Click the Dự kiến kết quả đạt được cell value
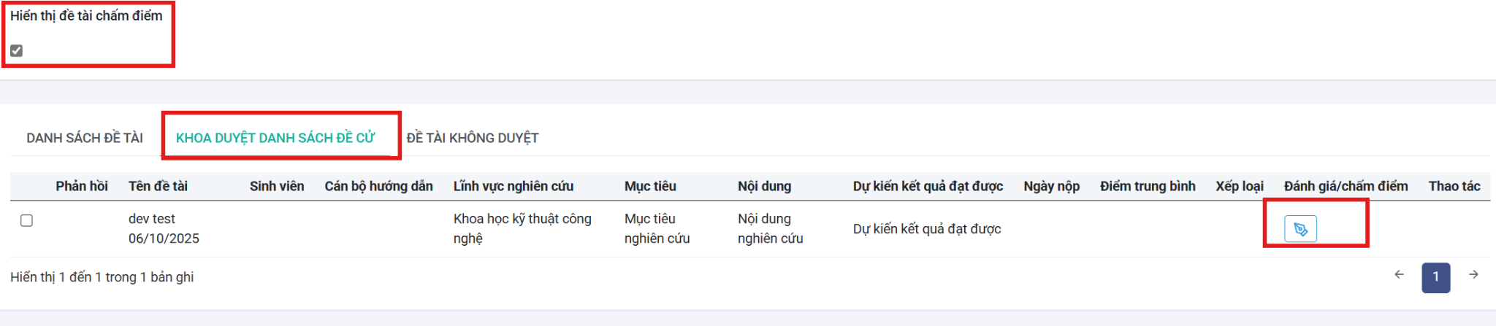The height and width of the screenshot is (326, 1496). pos(927,229)
